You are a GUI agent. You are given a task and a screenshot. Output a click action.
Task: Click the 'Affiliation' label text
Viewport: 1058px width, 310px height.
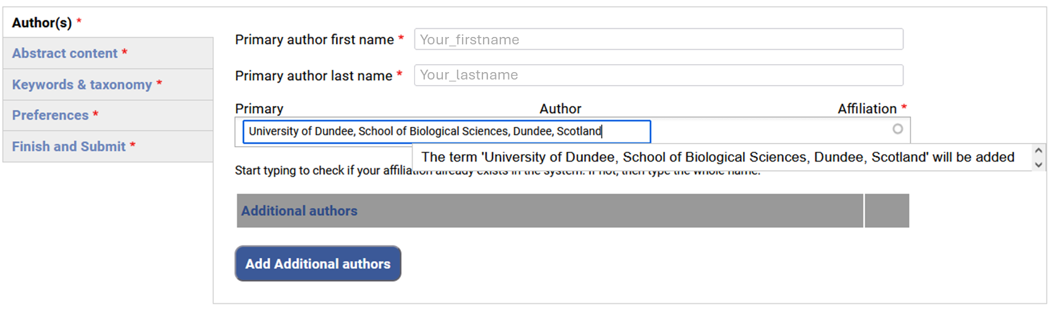click(867, 109)
